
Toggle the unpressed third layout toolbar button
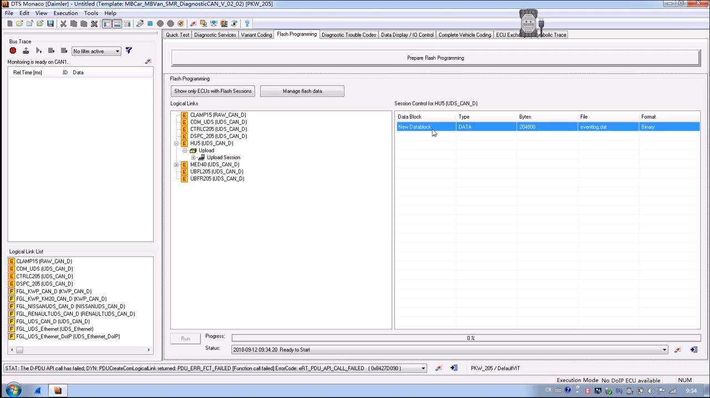[x=127, y=24]
